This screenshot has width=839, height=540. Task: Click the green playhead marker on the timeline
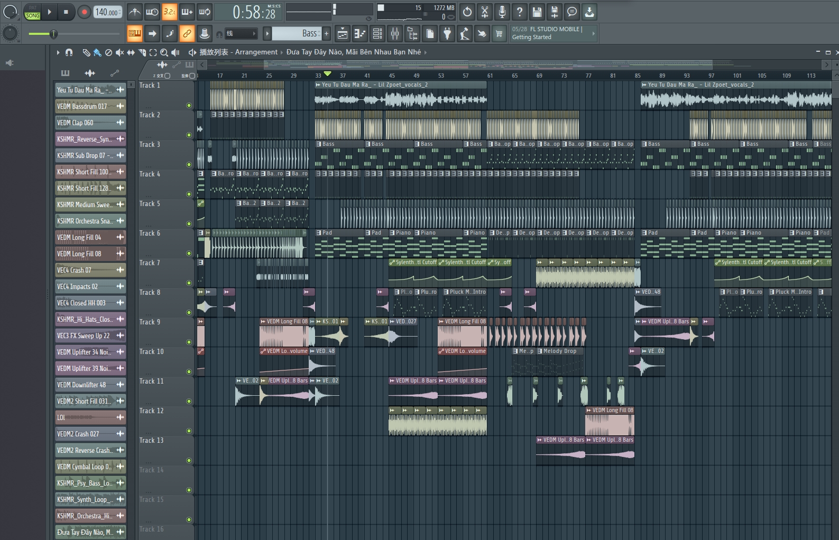pyautogui.click(x=327, y=73)
